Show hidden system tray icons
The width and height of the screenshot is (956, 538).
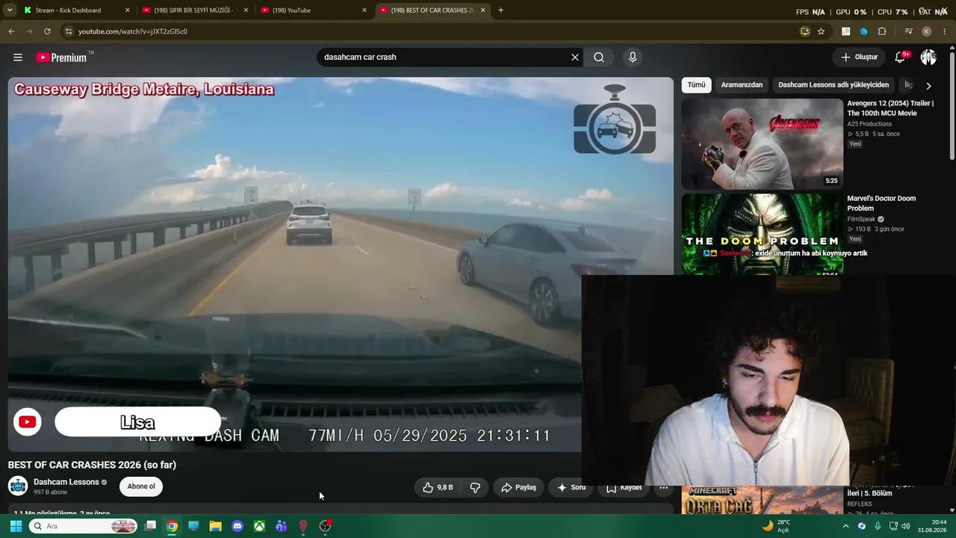(845, 526)
